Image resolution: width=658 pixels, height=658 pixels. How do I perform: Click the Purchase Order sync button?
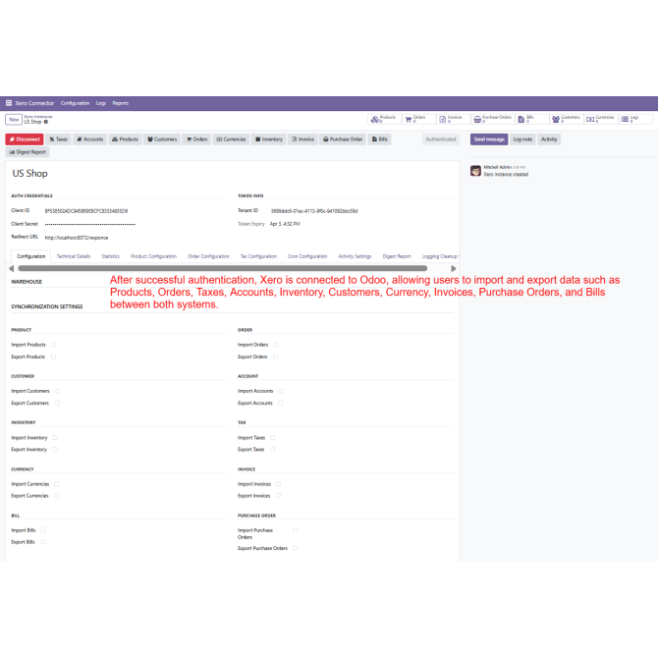coord(343,139)
